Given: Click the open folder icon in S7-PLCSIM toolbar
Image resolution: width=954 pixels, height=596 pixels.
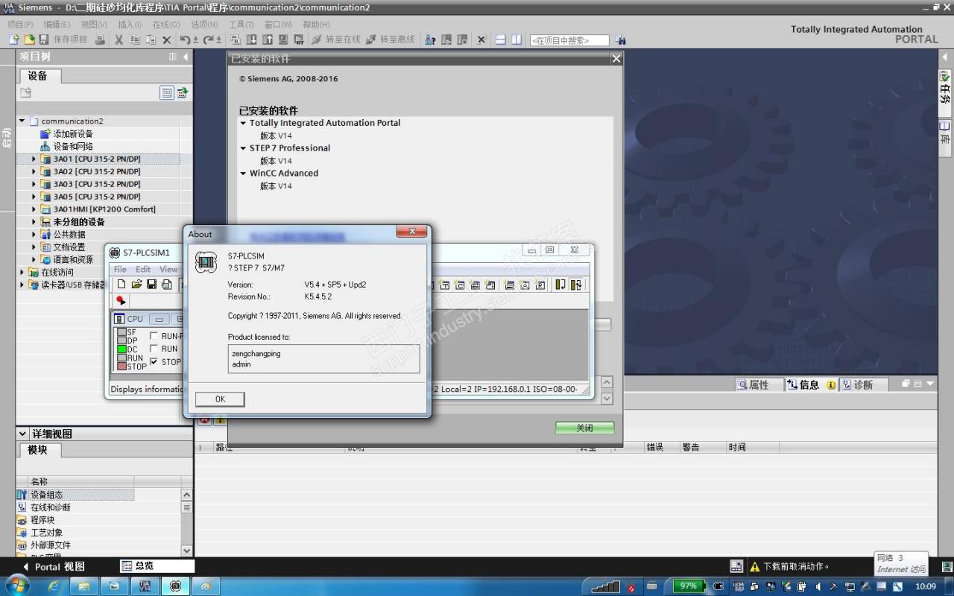Looking at the screenshot, I should (136, 285).
